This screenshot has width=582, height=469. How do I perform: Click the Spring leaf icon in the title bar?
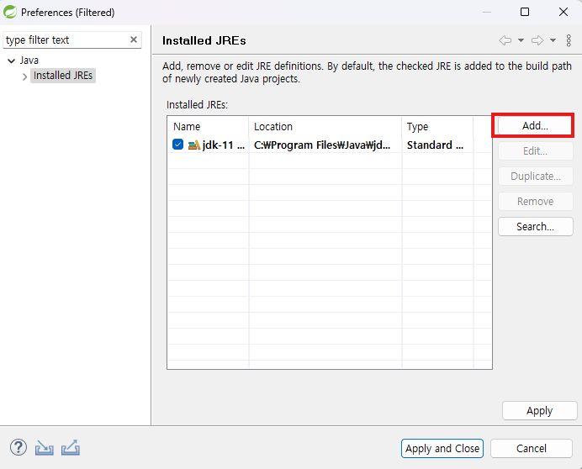coord(10,12)
